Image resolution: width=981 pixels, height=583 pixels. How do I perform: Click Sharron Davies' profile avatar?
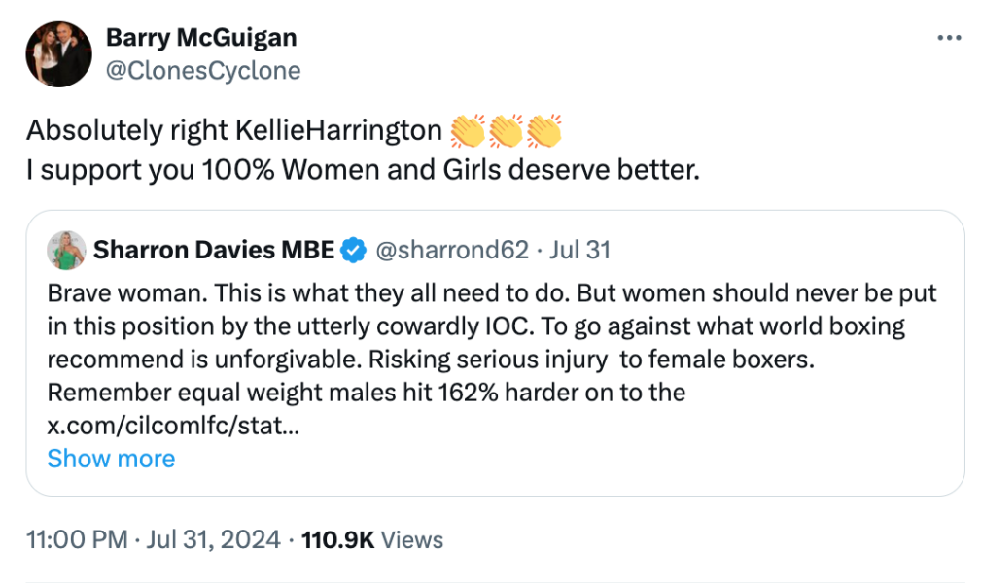(65, 250)
